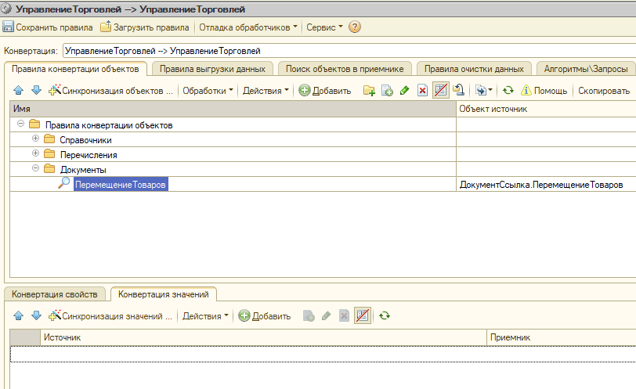Collapse the Документы folder node
The image size is (636, 389).
(x=36, y=168)
